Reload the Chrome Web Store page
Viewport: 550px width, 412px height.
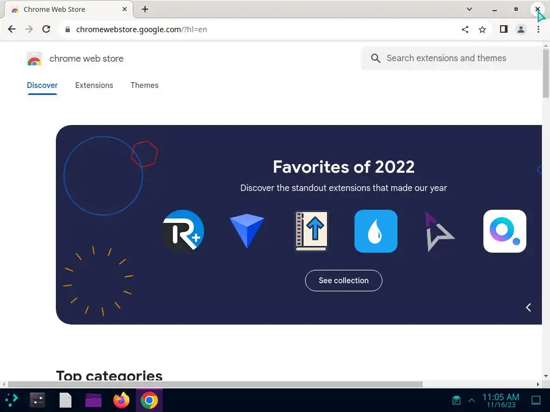point(46,29)
